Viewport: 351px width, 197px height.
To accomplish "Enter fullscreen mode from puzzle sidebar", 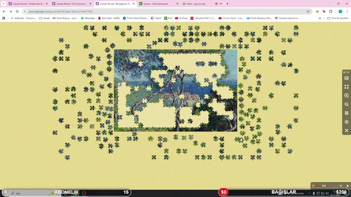I will [x=347, y=87].
